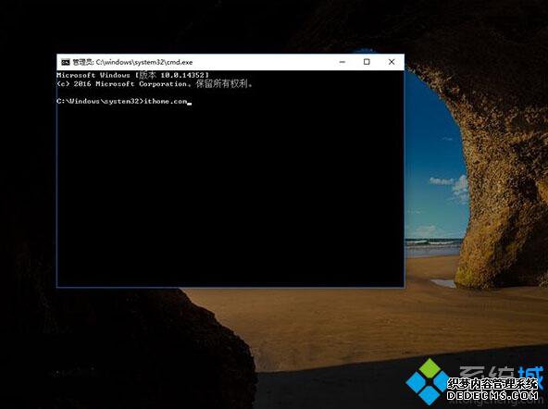
Task: Click the cmd icon in the title bar
Action: tap(66, 62)
